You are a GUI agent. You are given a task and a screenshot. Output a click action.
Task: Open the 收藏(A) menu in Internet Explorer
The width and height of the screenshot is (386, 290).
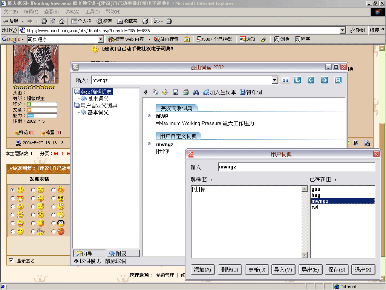click(72, 12)
